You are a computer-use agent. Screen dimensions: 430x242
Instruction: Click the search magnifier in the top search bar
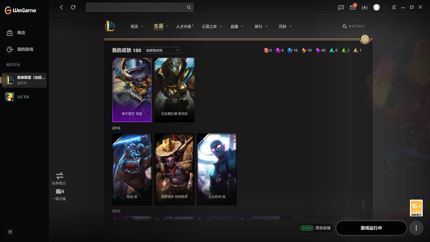pyautogui.click(x=189, y=7)
